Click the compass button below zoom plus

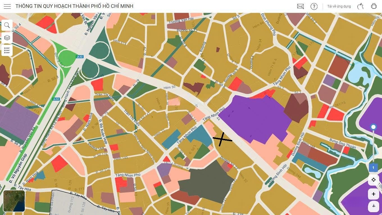tap(374, 207)
